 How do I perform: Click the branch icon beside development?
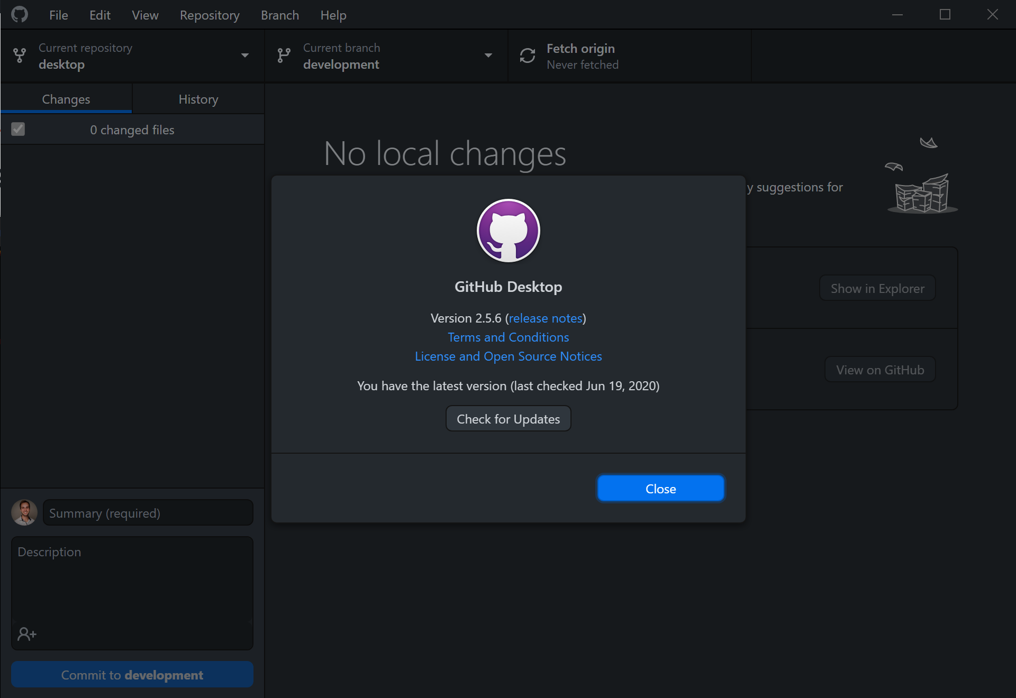[x=284, y=56]
